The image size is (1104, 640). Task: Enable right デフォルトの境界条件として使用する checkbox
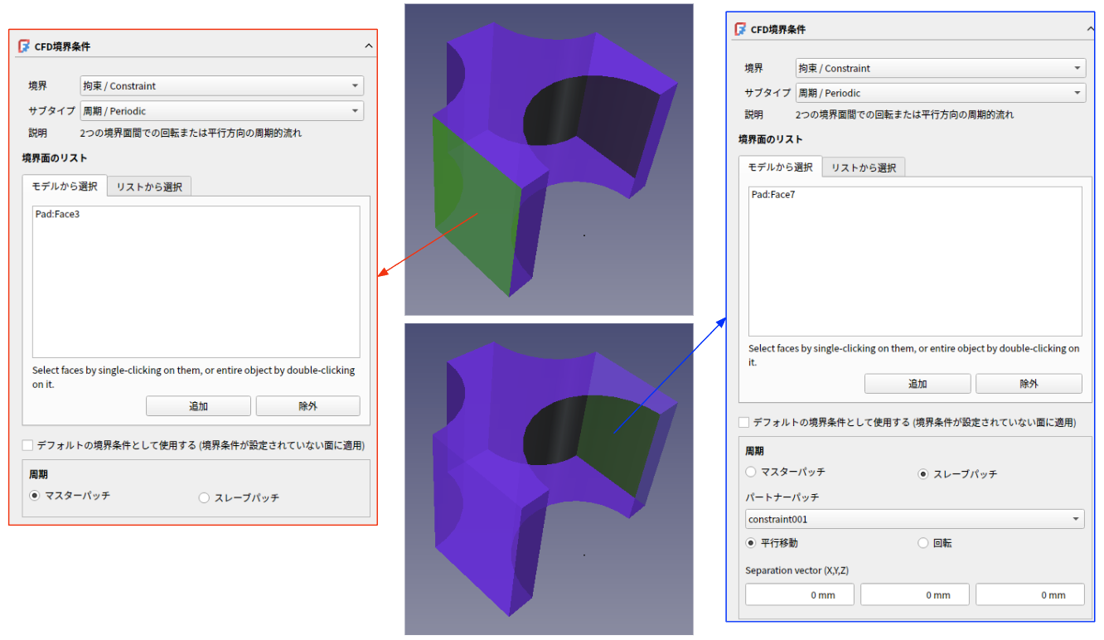tap(743, 423)
